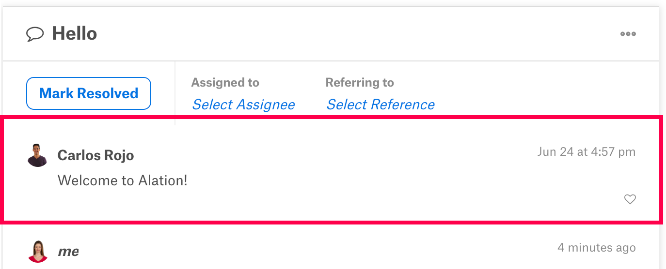The height and width of the screenshot is (269, 666).
Task: Click the 'me' author name
Action: 68,252
